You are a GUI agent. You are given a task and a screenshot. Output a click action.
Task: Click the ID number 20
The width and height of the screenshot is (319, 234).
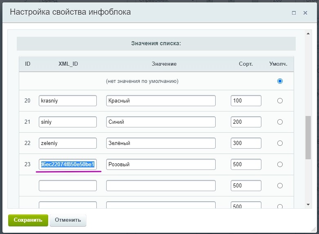coord(27,100)
